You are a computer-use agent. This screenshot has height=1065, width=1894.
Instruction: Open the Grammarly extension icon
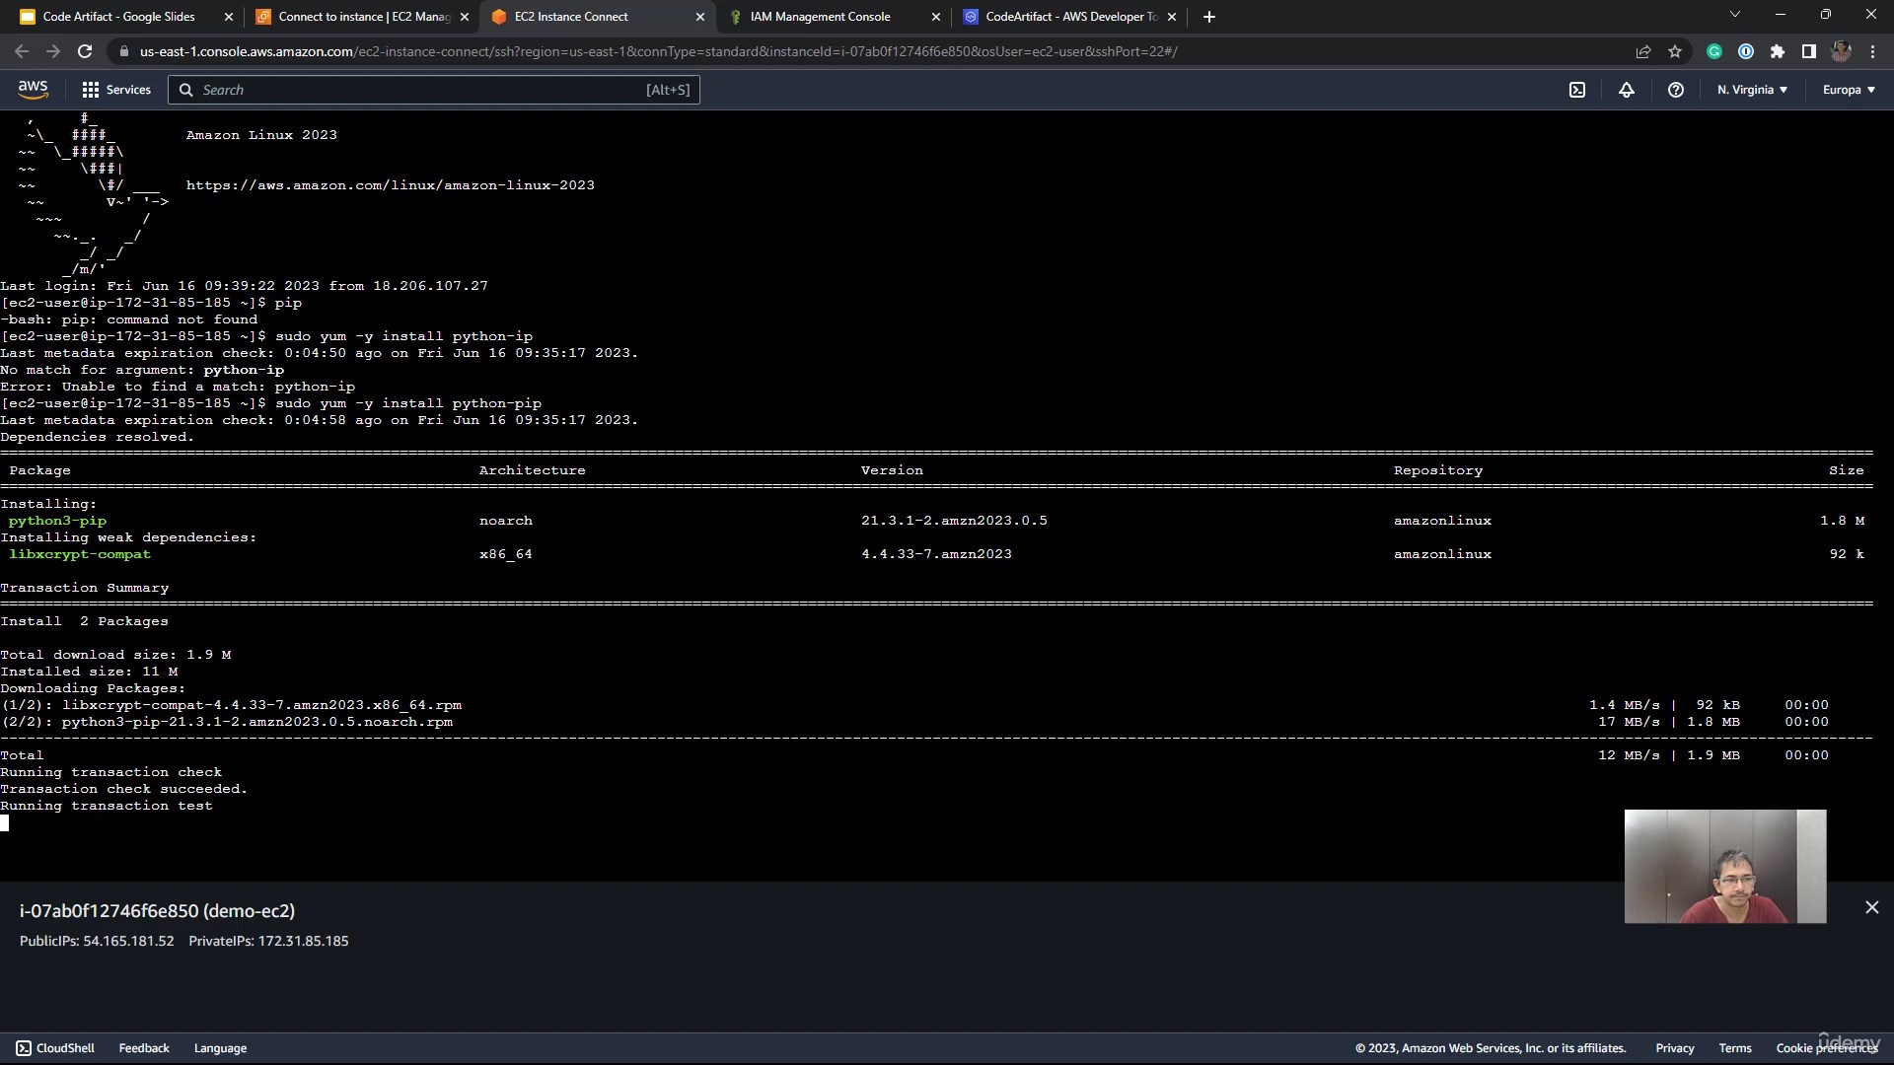tap(1714, 51)
